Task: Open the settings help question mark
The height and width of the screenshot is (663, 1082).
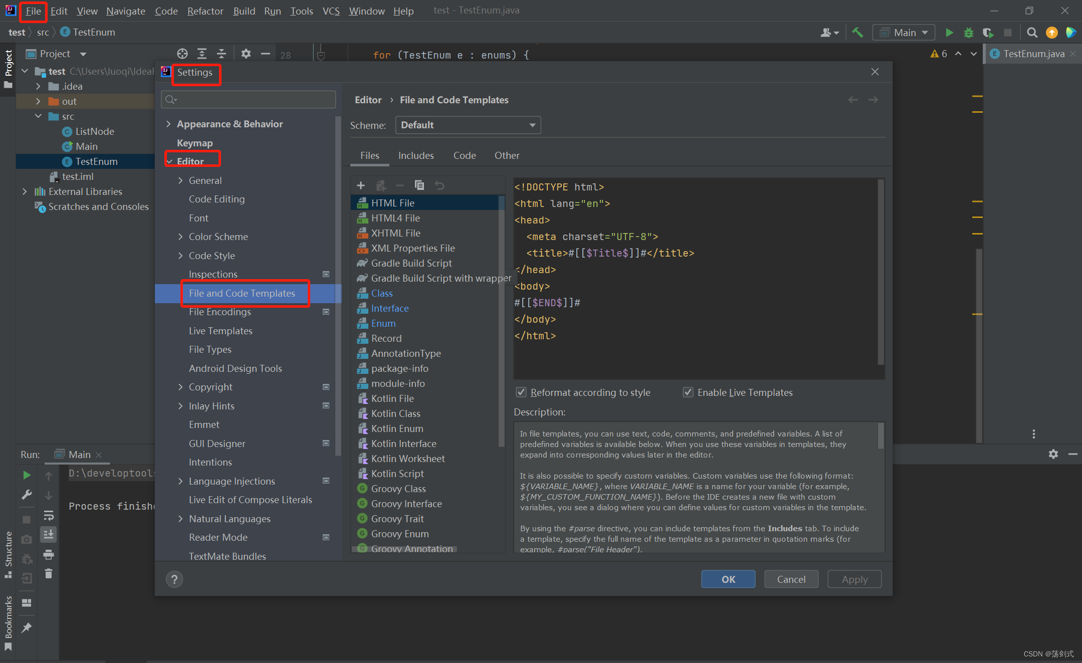Action: (174, 579)
